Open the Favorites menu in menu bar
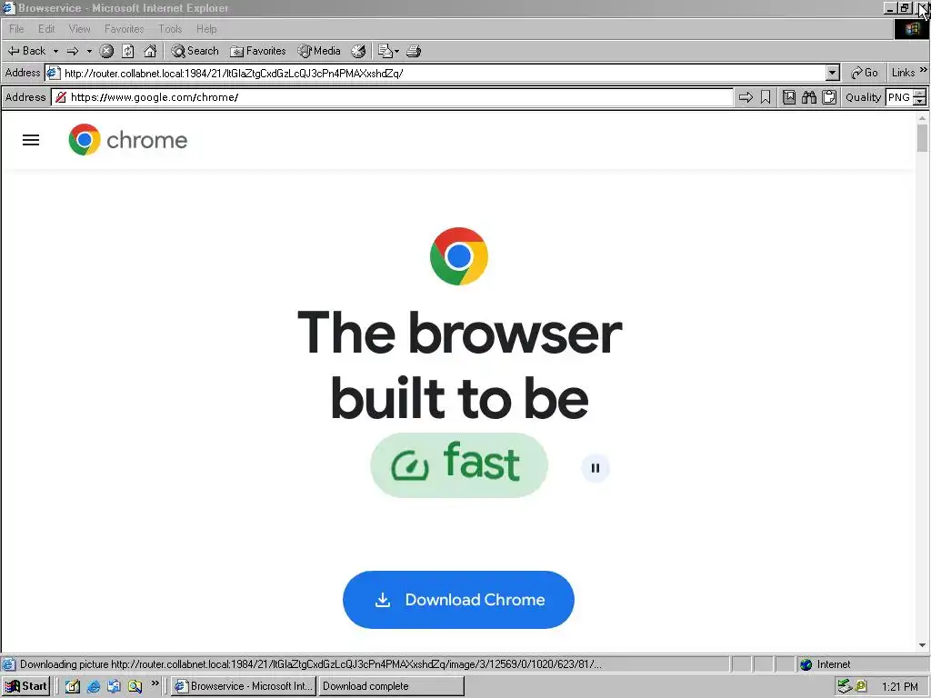The image size is (931, 698). [124, 28]
